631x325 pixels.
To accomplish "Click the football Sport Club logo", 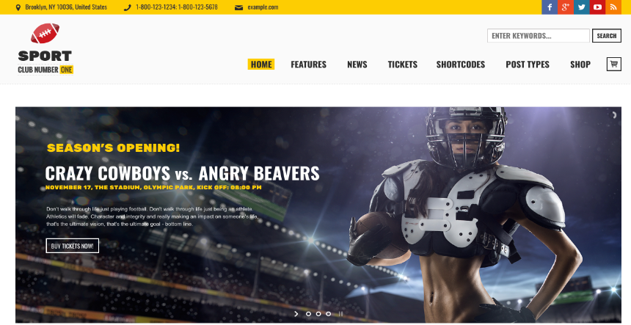I will 45,48.
